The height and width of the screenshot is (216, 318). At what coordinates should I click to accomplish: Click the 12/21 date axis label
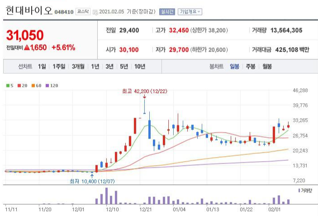pos(145,210)
